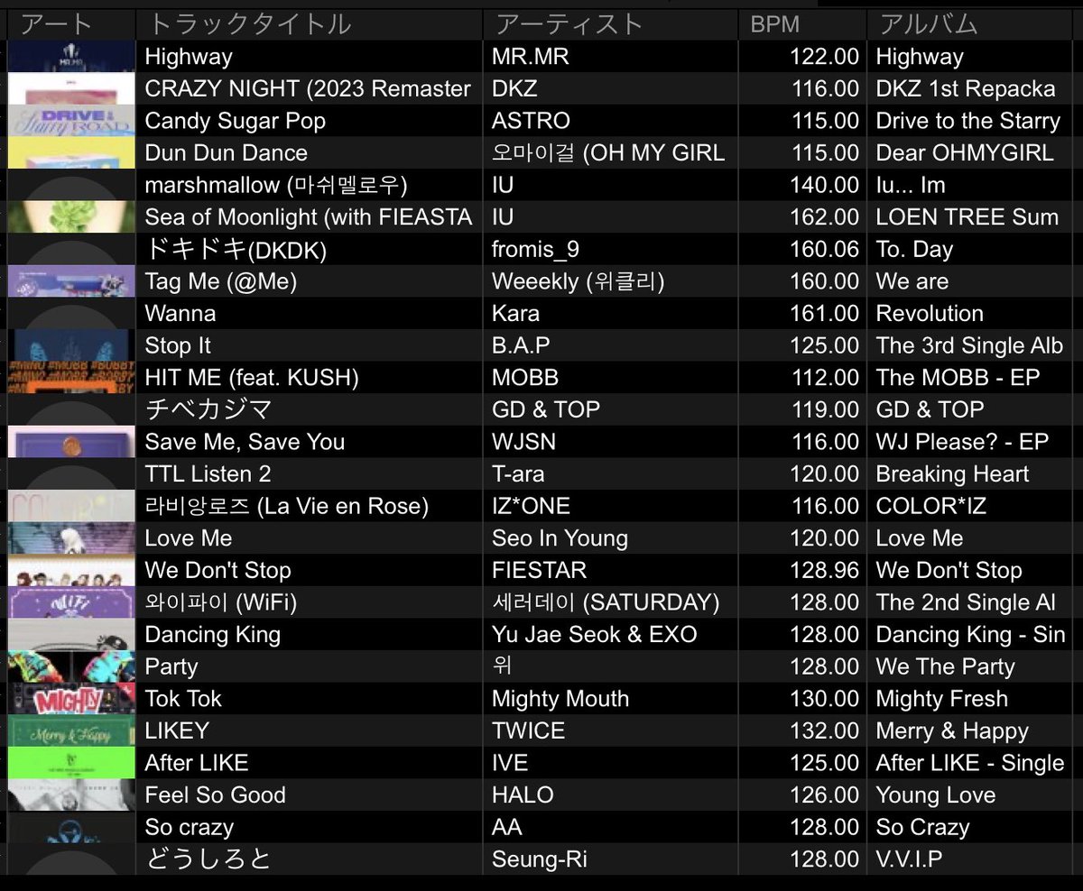Select track Save Me, Save You

(x=245, y=442)
